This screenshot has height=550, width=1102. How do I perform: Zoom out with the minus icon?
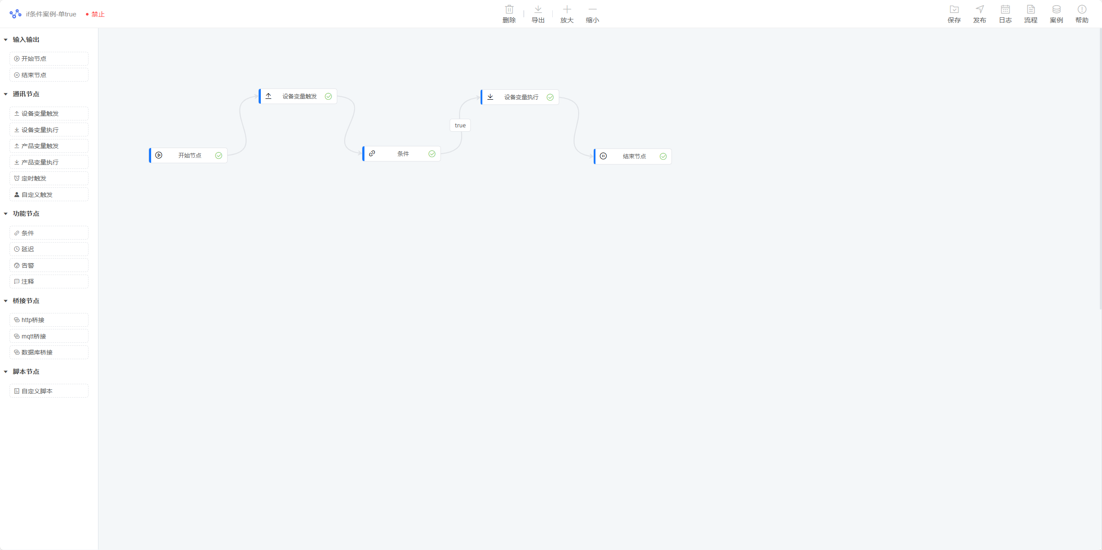(592, 9)
